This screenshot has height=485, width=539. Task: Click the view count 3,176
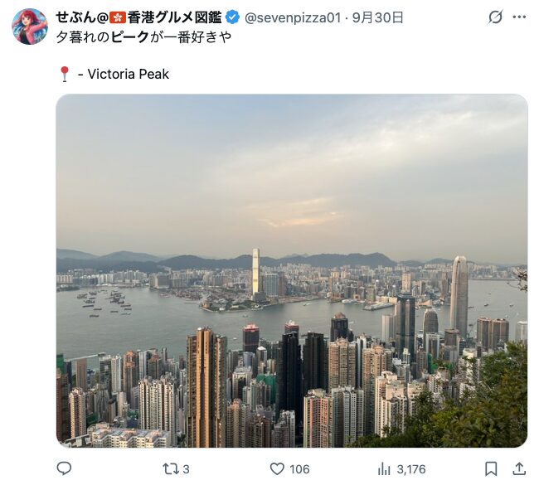pyautogui.click(x=411, y=469)
